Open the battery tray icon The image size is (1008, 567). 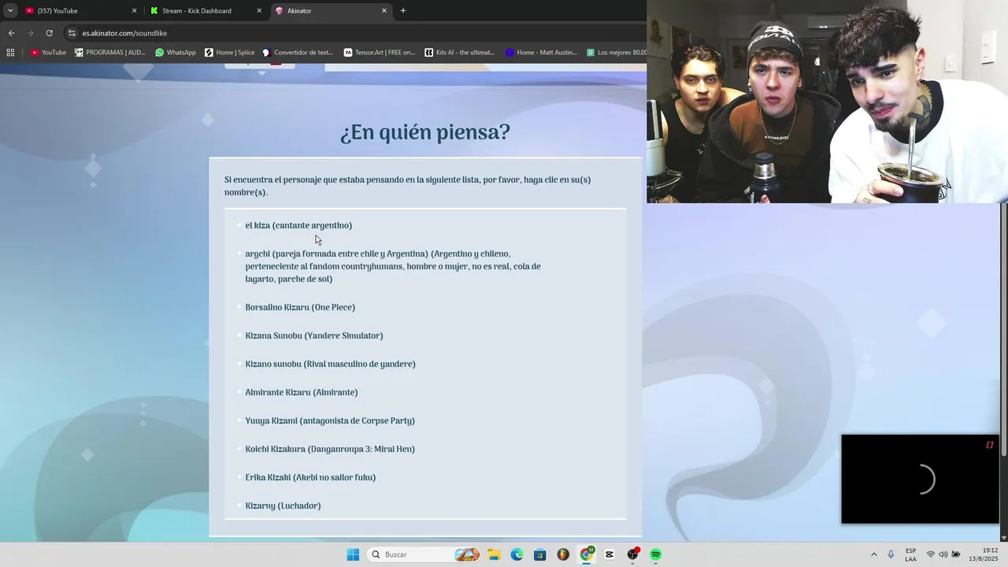(956, 554)
